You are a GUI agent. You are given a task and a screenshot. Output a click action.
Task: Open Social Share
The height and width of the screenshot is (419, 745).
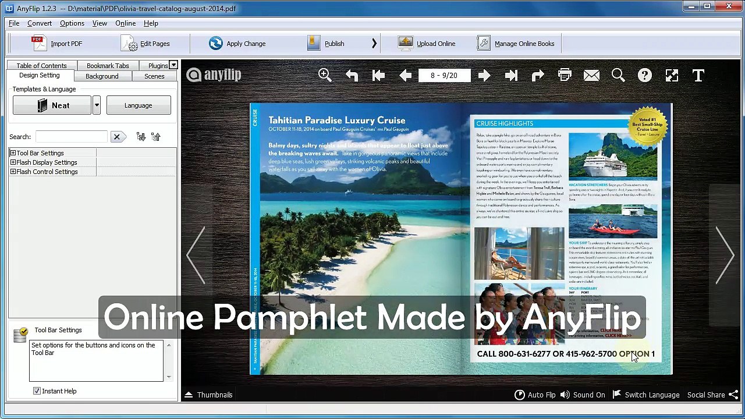point(712,395)
